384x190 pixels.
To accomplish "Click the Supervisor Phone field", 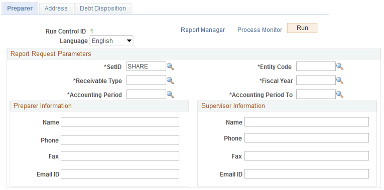I will point(307,138).
